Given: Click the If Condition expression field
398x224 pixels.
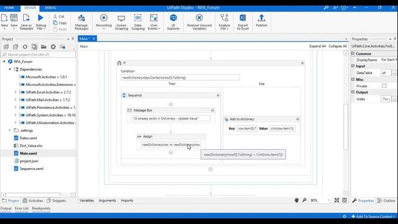Looking at the screenshot, I should (x=180, y=77).
